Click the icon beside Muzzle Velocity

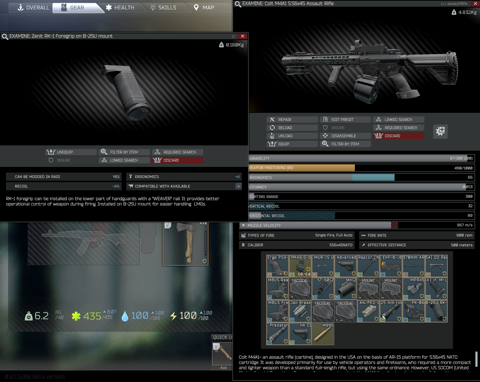pos(243,225)
